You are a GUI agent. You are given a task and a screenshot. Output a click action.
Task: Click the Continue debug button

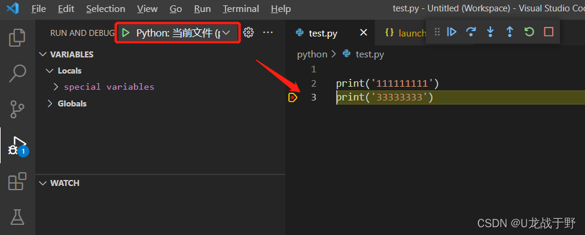(x=452, y=32)
